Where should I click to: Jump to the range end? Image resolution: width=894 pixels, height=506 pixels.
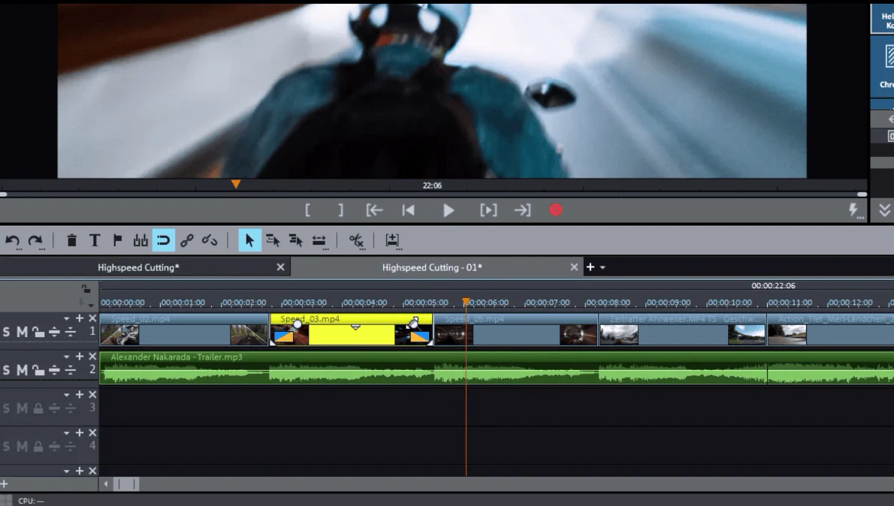point(522,210)
